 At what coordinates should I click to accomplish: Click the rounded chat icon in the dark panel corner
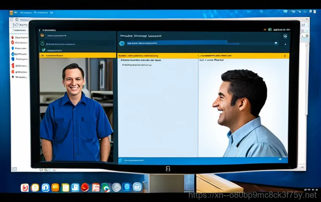[285, 36]
